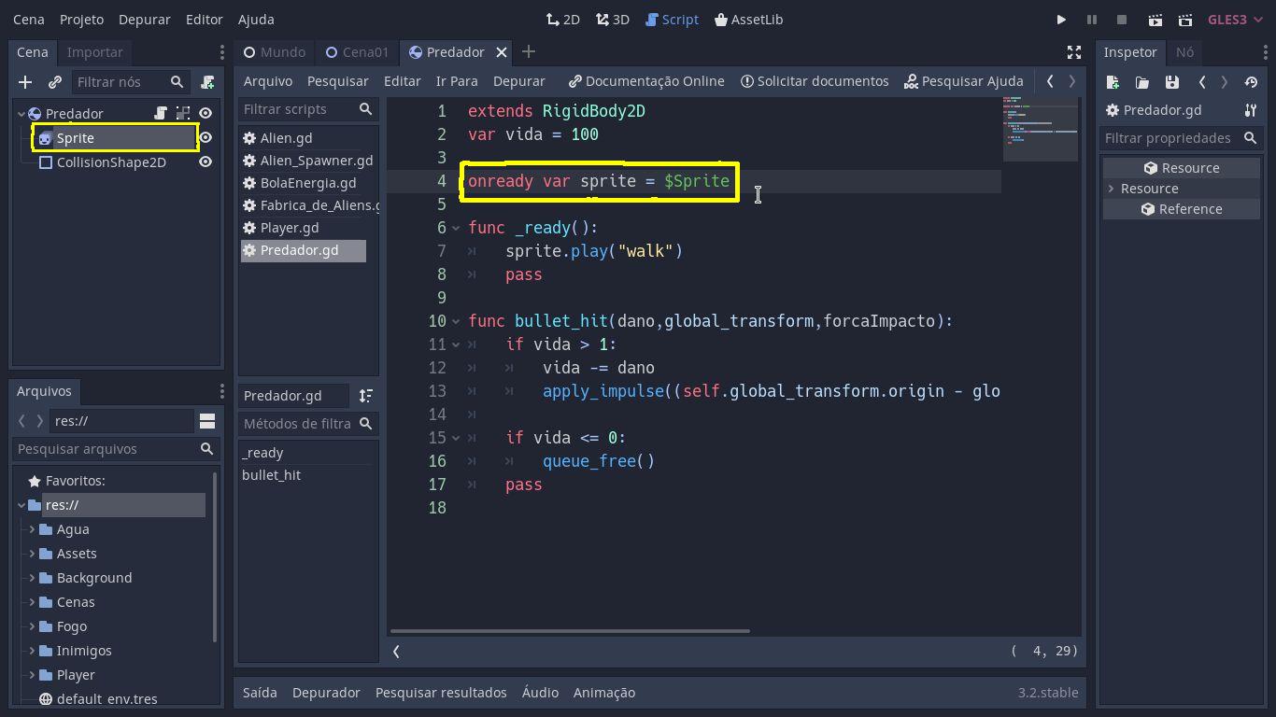Fold the if block at line 15
Image resolution: width=1276 pixels, height=717 pixels.
click(457, 438)
